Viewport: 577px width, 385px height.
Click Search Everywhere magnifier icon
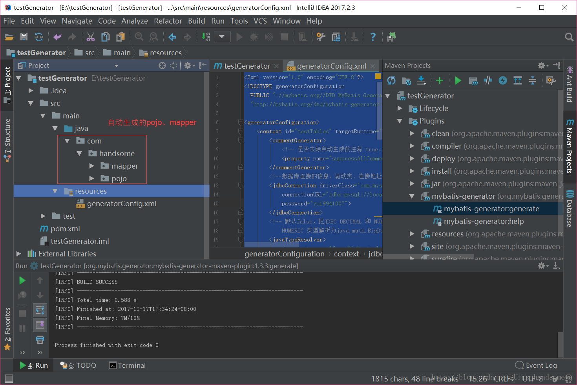[x=569, y=37]
